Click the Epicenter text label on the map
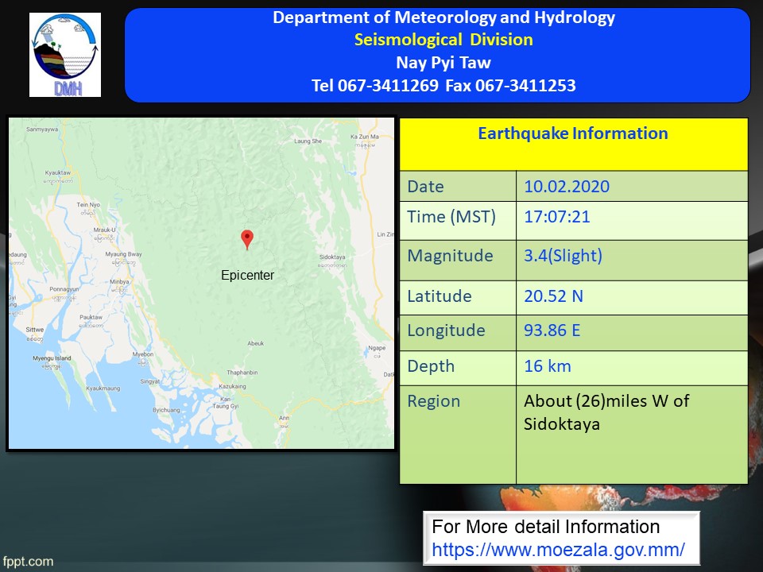Screen dimensions: 763x572 tap(247, 276)
